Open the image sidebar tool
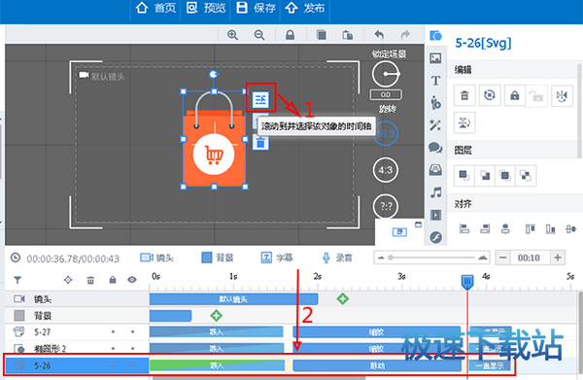The image size is (583, 380). 435,58
